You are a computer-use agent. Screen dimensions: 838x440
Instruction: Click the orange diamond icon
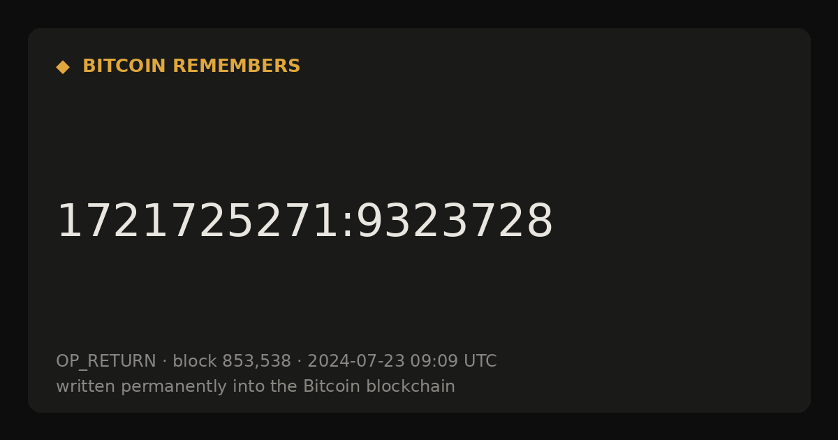coord(63,66)
